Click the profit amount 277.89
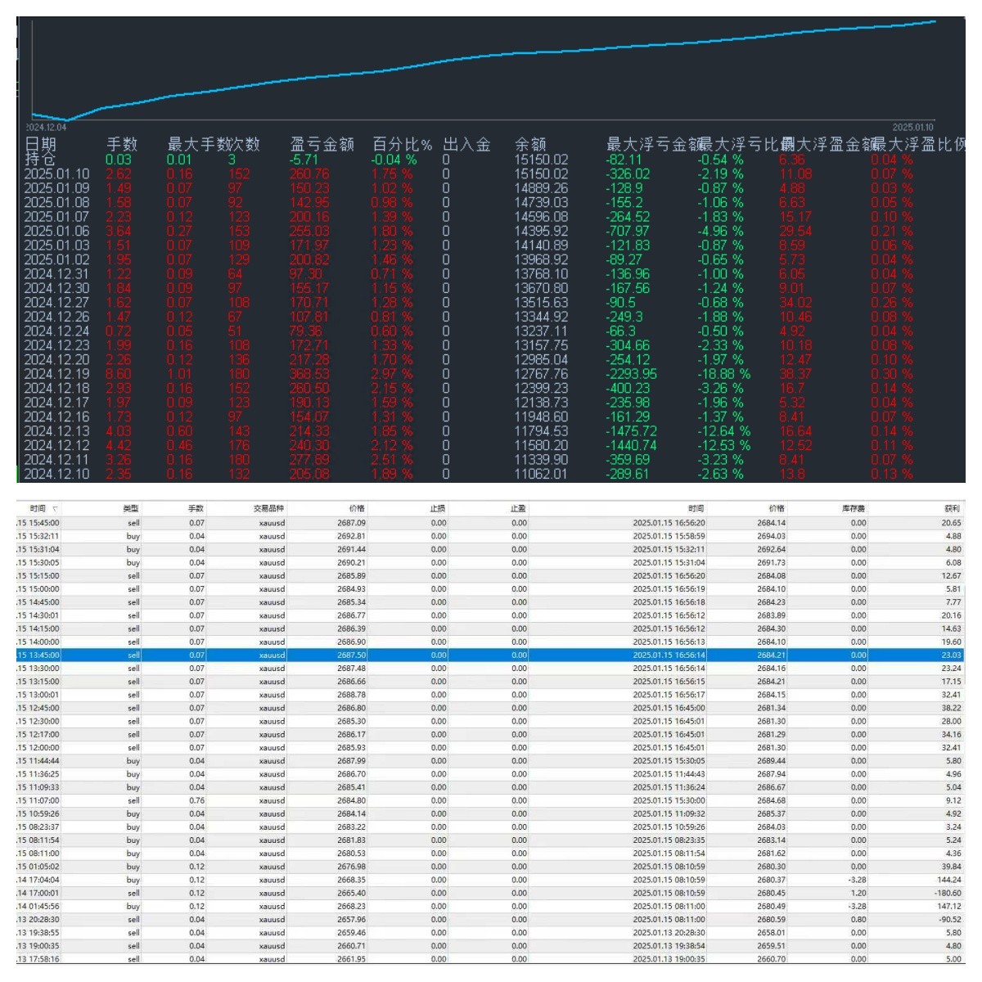 pyautogui.click(x=309, y=460)
